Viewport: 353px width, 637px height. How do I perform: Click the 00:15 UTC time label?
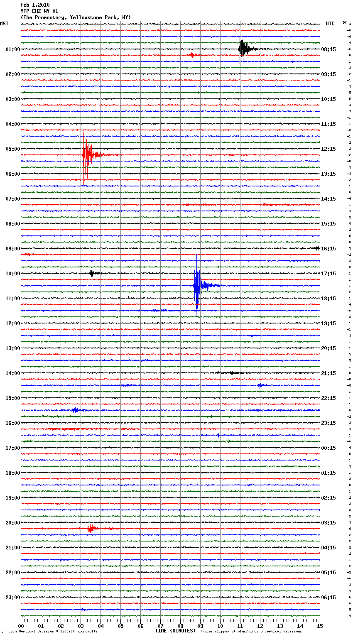tap(328, 448)
